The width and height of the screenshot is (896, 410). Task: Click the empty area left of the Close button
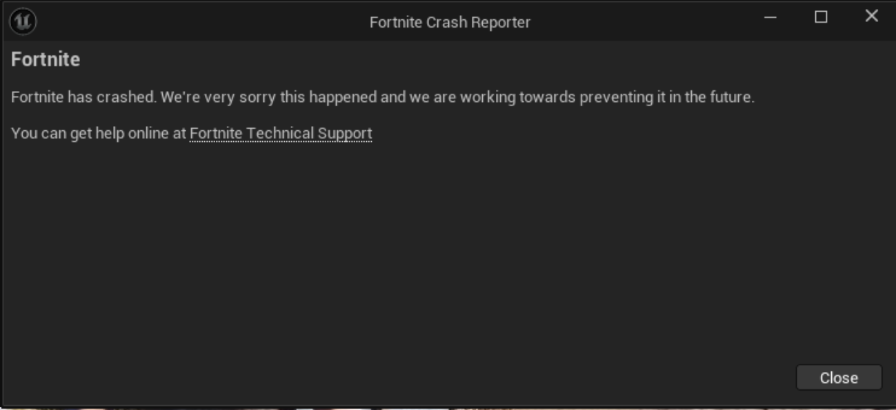tap(414, 378)
